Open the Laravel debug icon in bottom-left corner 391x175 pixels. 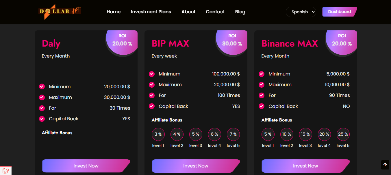pos(5,171)
